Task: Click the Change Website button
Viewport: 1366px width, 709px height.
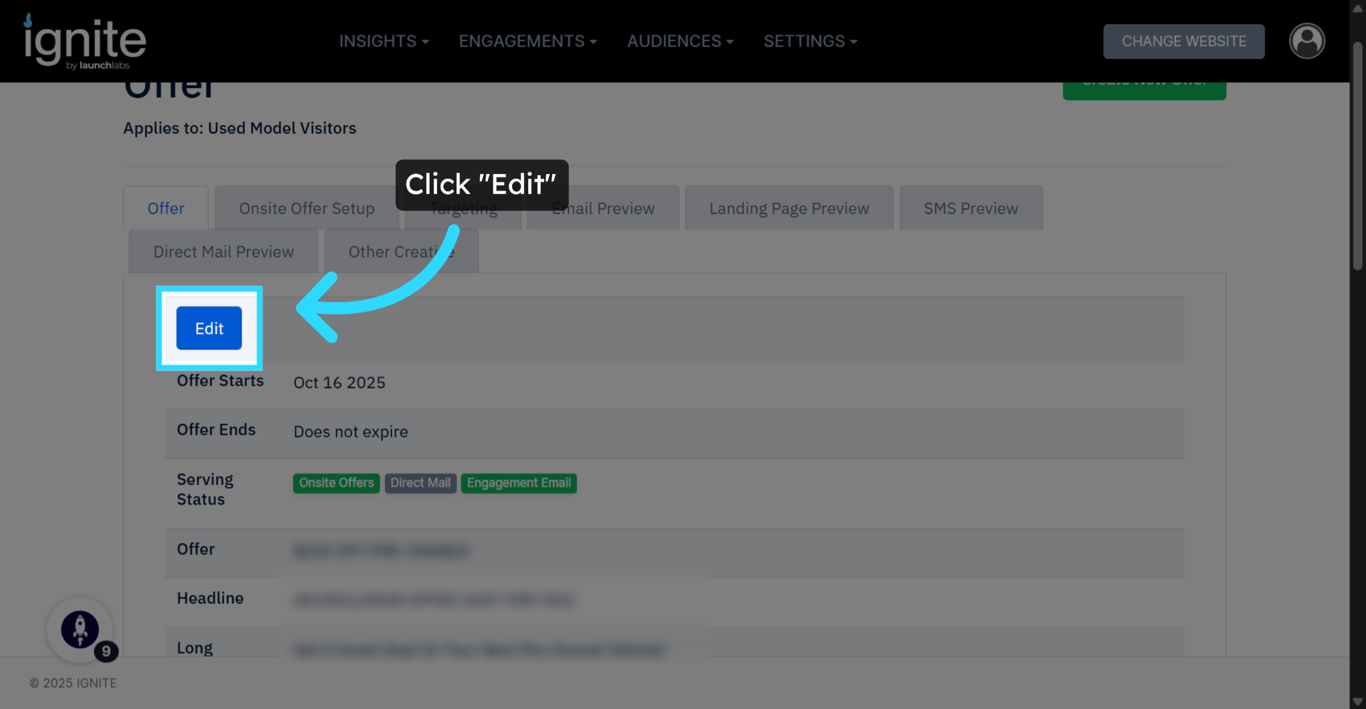Action: tap(1183, 41)
